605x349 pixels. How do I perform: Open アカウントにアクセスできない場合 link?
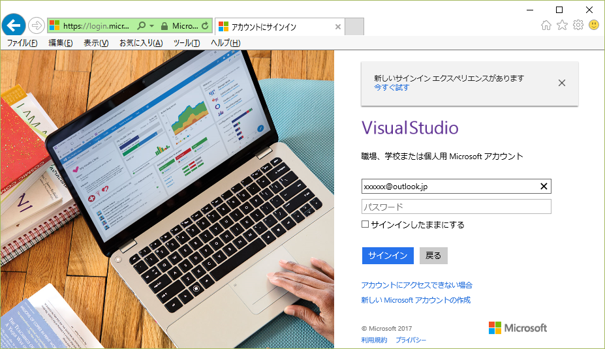(x=416, y=285)
